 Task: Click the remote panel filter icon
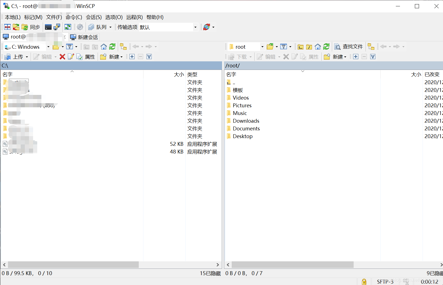click(x=284, y=47)
